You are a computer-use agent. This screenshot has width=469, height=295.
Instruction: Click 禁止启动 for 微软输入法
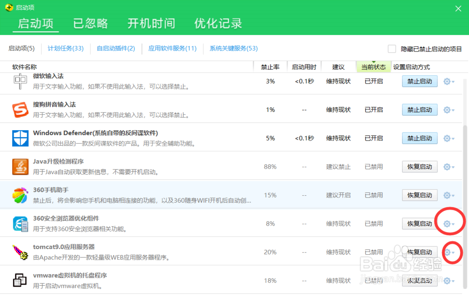click(420, 81)
